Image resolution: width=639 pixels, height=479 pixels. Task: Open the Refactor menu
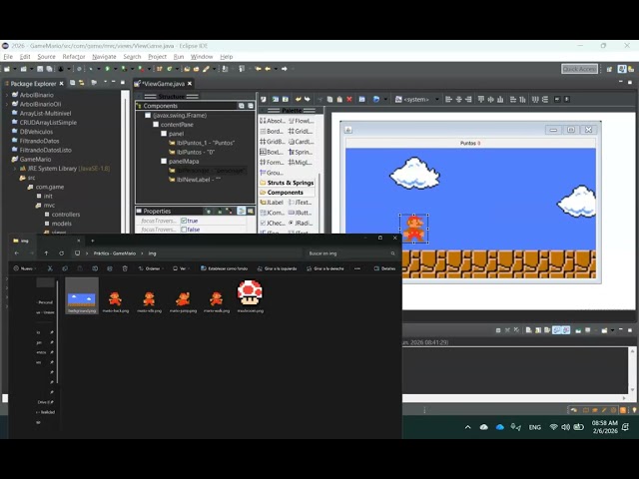click(73, 57)
